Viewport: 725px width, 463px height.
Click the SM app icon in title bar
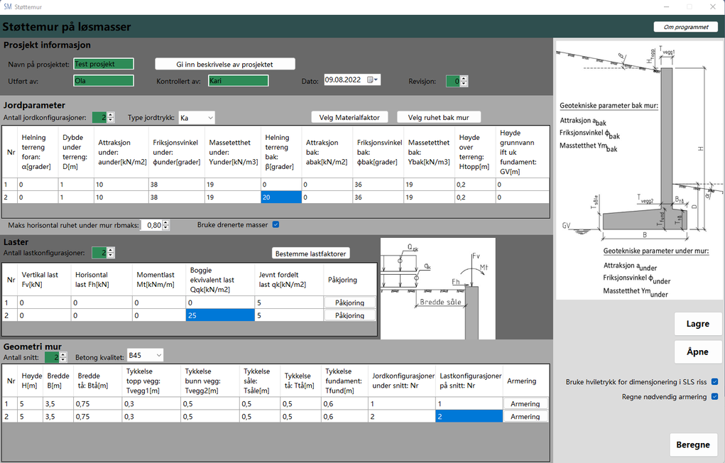click(x=7, y=6)
